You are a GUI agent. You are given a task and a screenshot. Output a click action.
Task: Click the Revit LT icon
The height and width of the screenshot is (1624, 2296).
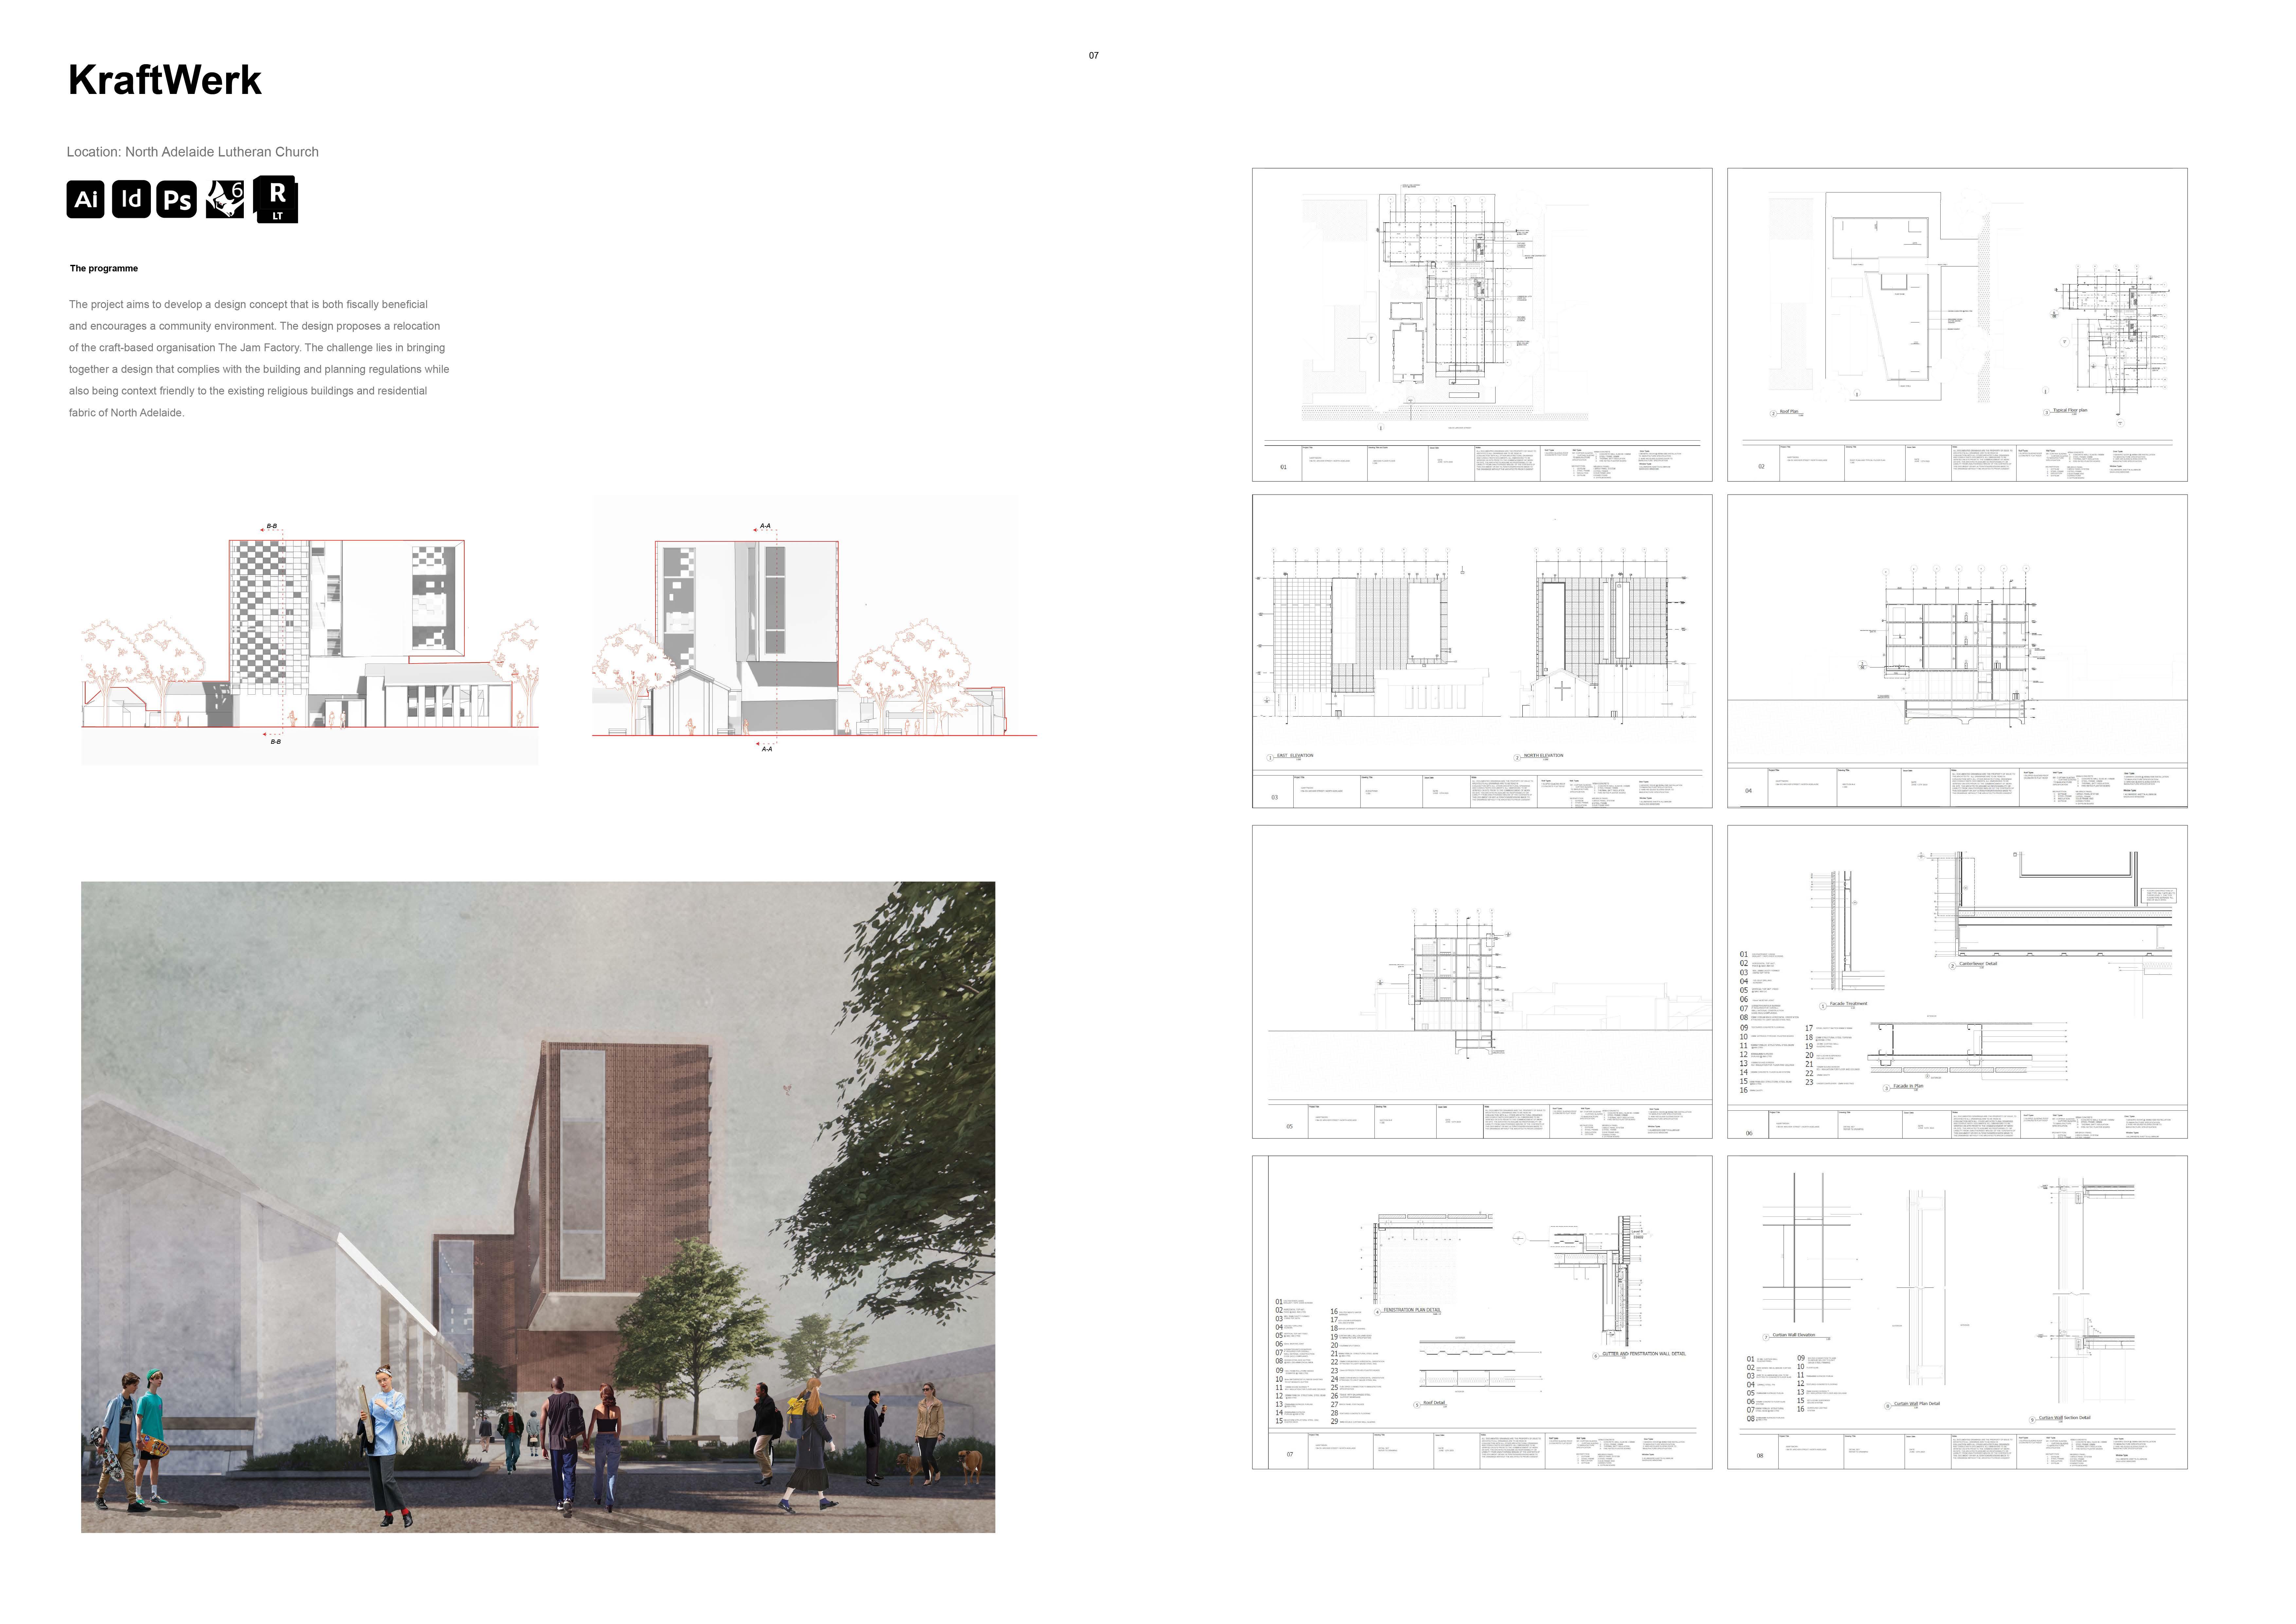(x=276, y=199)
